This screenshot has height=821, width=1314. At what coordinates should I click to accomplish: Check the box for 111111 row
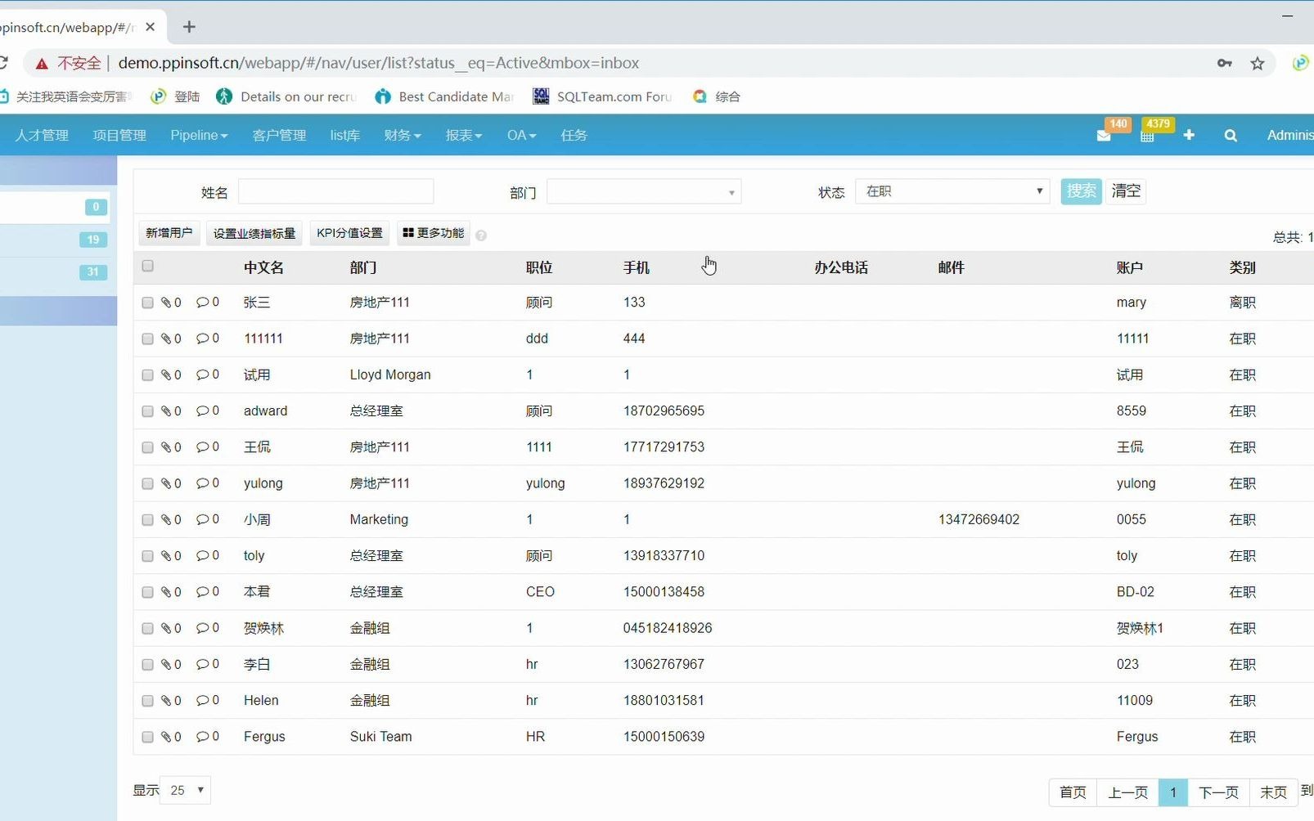click(147, 339)
